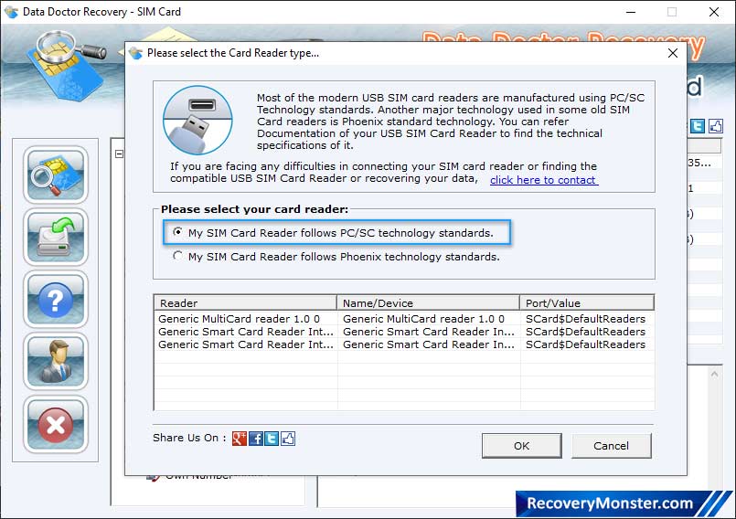Viewport: 736px width, 519px height.
Task: Close the Card Reader type dialog
Action: (673, 53)
